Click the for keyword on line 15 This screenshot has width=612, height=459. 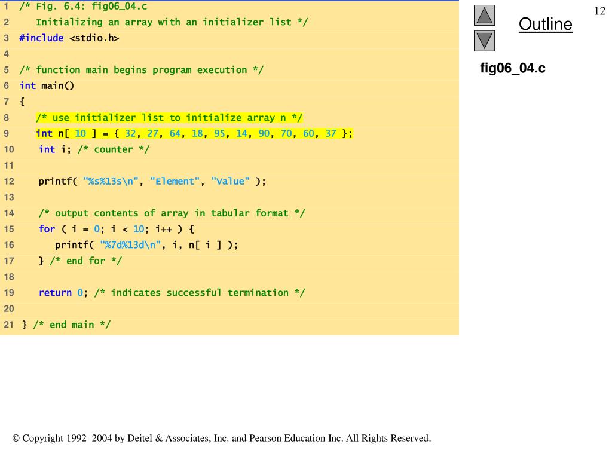pyautogui.click(x=47, y=229)
